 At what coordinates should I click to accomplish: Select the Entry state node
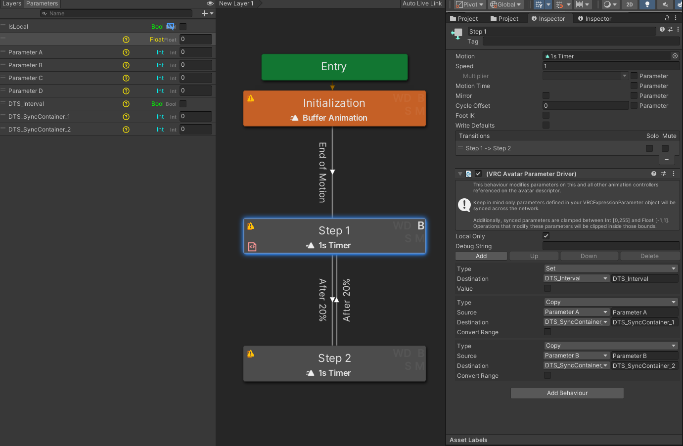334,67
